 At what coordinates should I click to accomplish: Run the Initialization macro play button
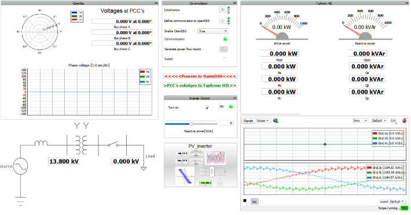click(223, 10)
